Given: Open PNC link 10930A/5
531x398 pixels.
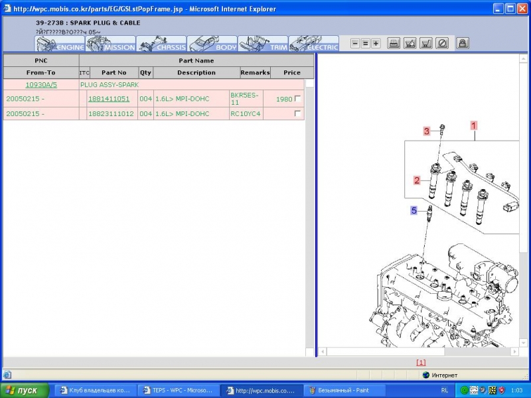Looking at the screenshot, I should click(x=41, y=85).
